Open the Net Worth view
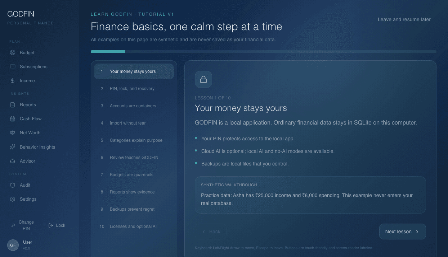The image size is (448, 257). click(40, 133)
